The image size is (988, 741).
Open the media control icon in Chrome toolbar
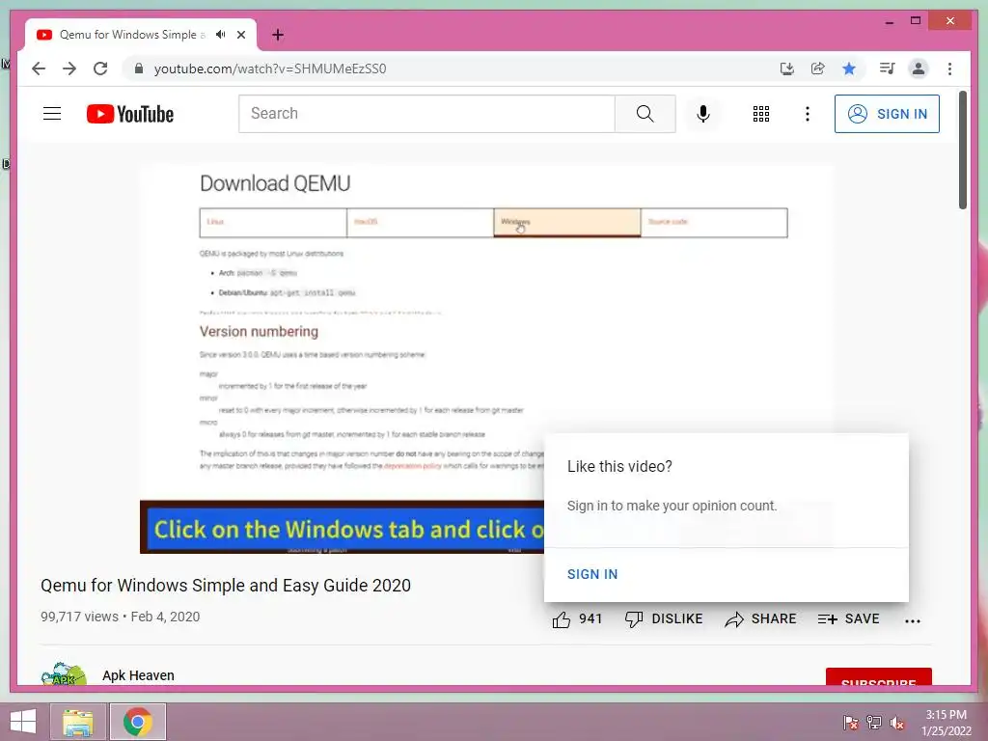pyautogui.click(x=888, y=69)
